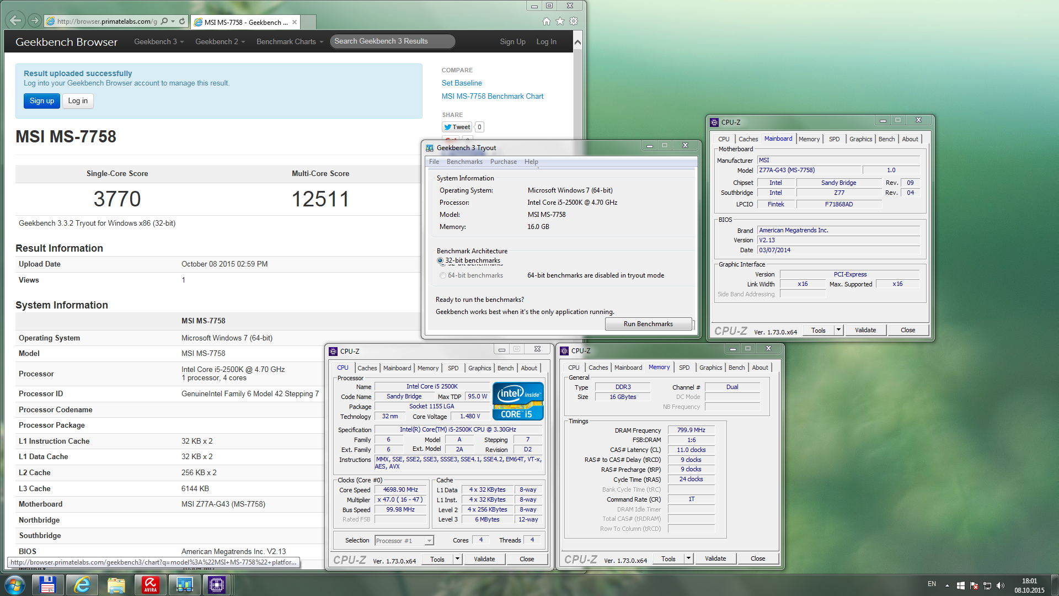Open the floppy disk taskbar app

(47, 585)
